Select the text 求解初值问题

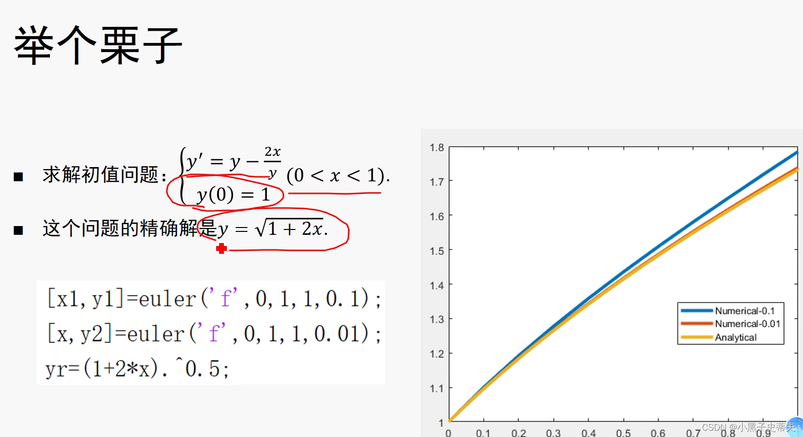[100, 174]
